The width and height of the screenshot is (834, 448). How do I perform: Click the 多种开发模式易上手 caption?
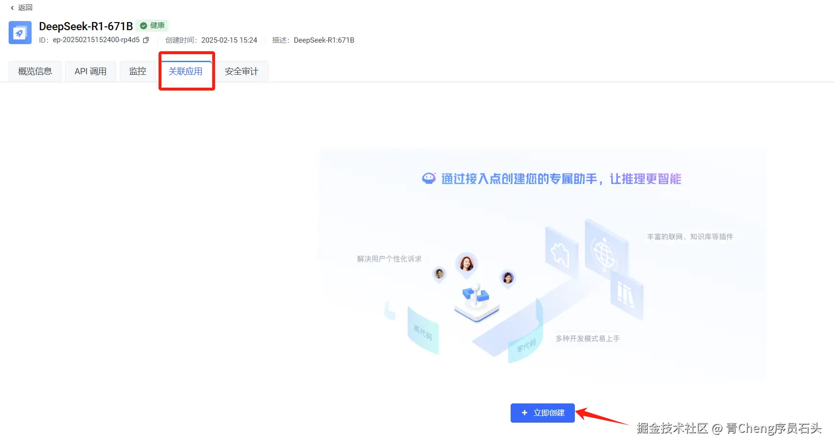(588, 339)
